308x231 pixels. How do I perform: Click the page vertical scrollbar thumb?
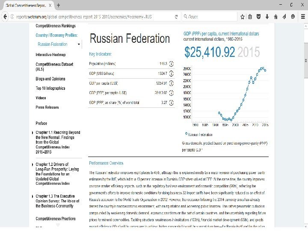306,60
